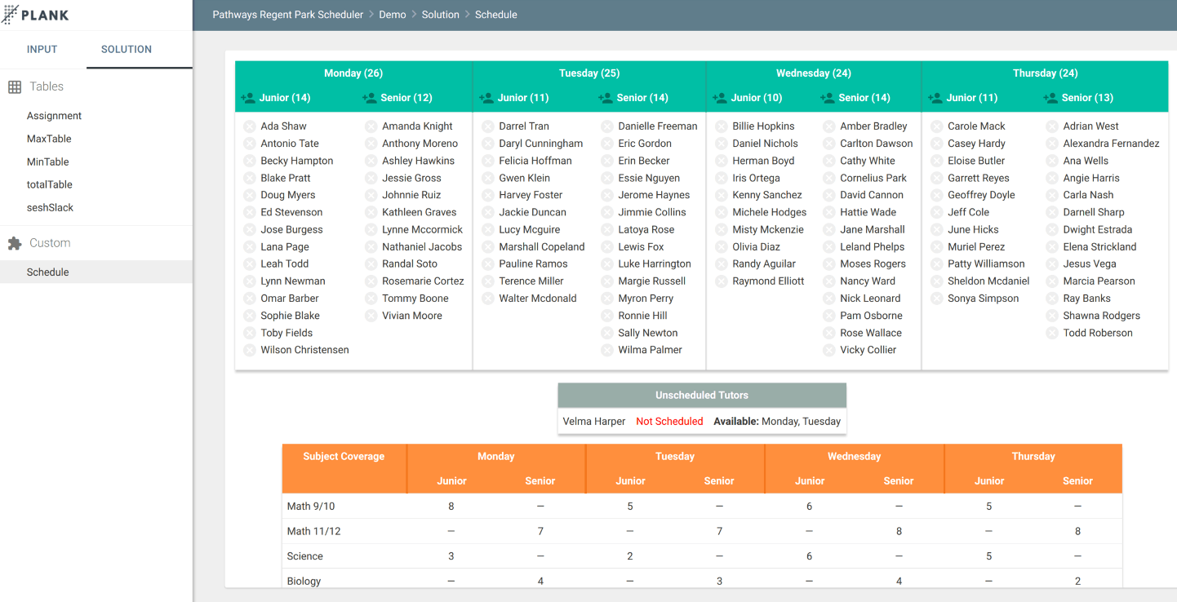Click the Custom puzzle-piece icon

(15, 243)
